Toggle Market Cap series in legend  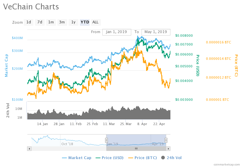tap(77, 158)
